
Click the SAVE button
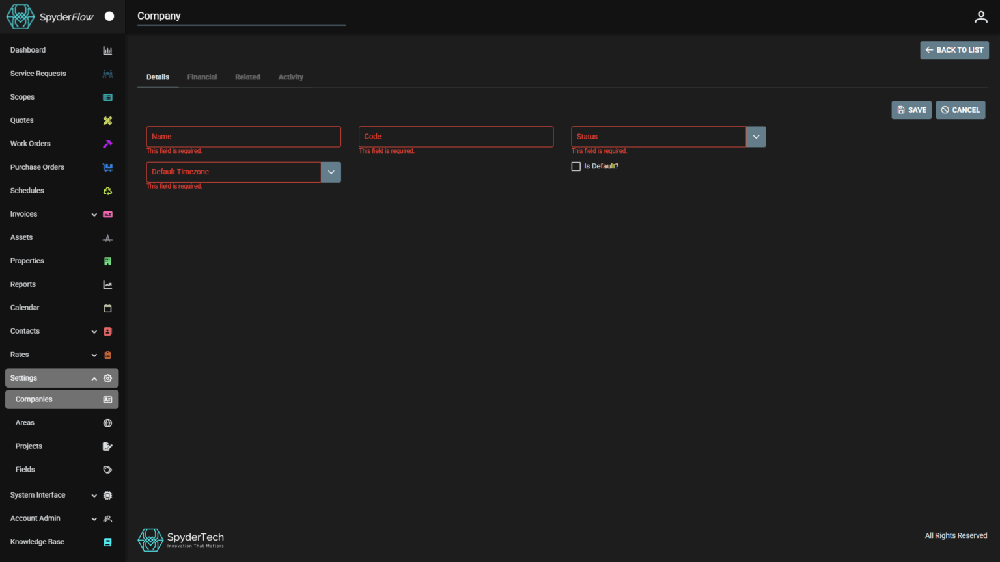click(x=911, y=110)
